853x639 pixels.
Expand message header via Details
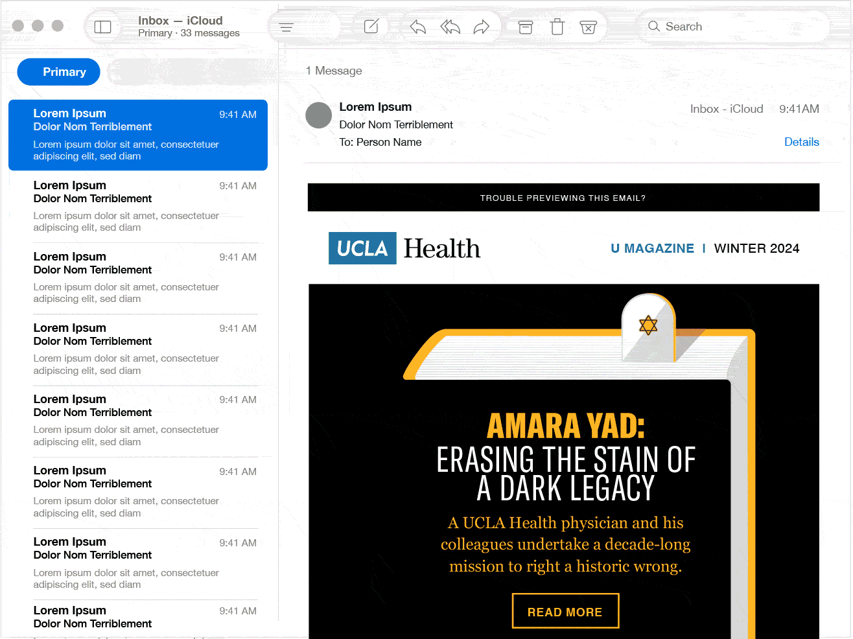(802, 142)
